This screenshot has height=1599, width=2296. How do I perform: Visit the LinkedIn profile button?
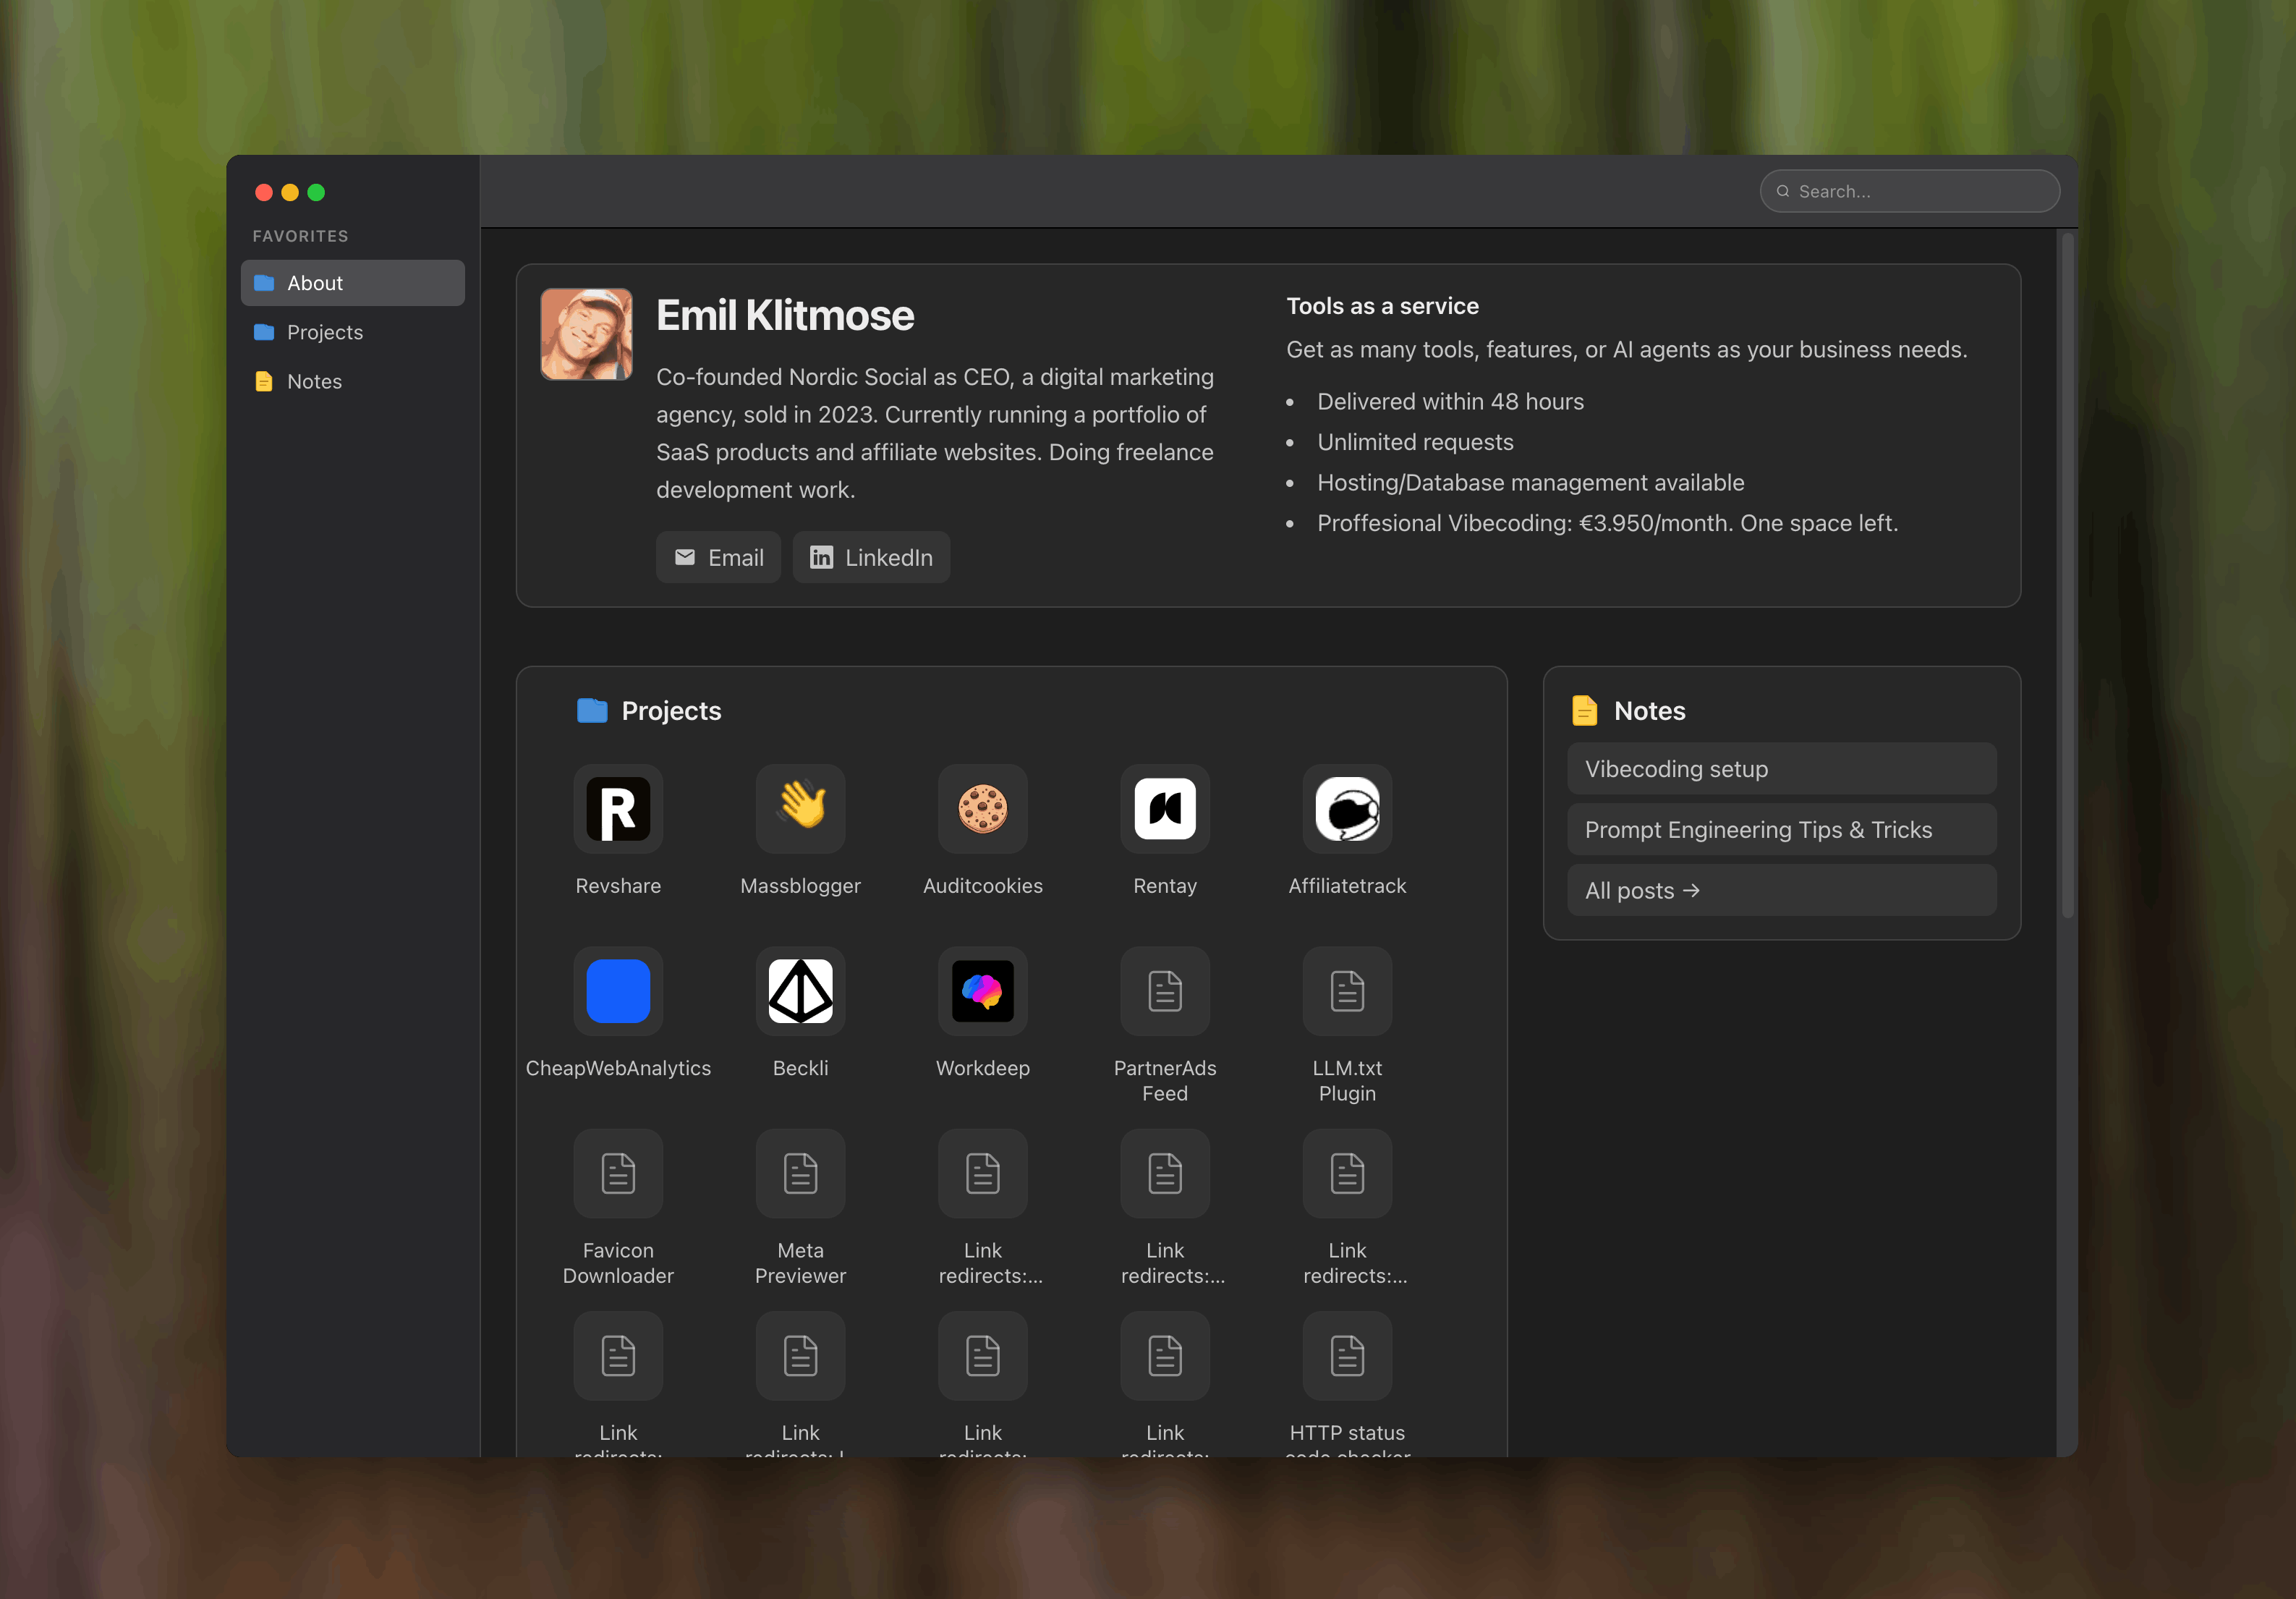point(871,557)
